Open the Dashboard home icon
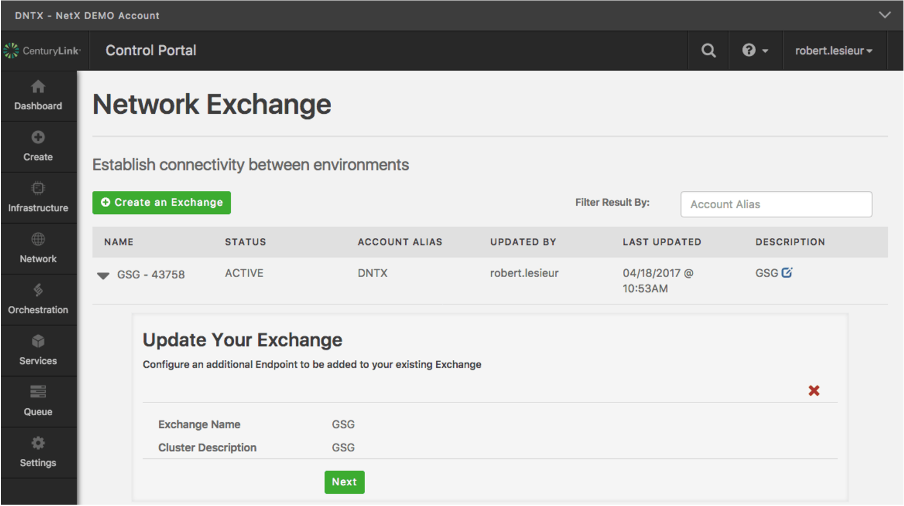Screen dimensions: 904x506 click(38, 87)
